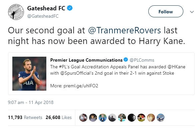Open the quoted Premier League Communications tweet
The height and width of the screenshot is (131, 195).
(x=101, y=74)
